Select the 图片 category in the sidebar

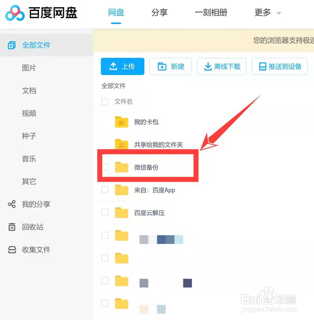tap(29, 68)
